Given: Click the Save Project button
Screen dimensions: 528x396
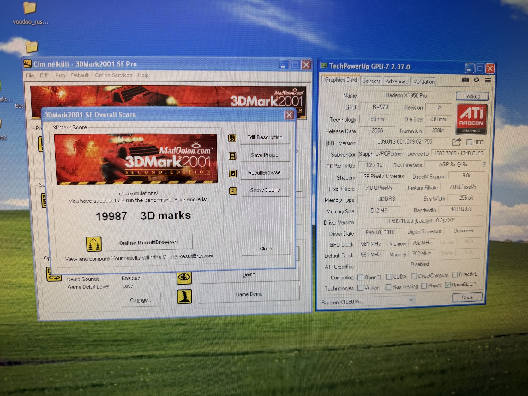Looking at the screenshot, I should click(x=265, y=155).
